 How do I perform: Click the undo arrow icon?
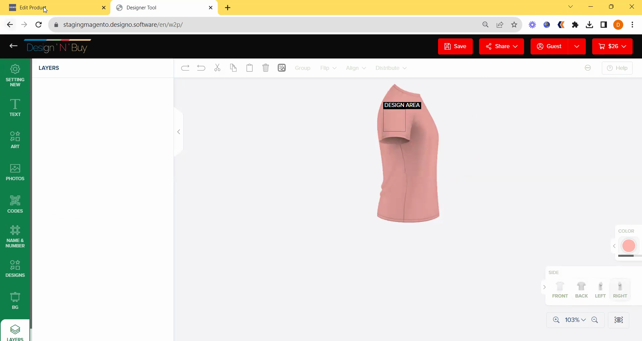pos(201,68)
